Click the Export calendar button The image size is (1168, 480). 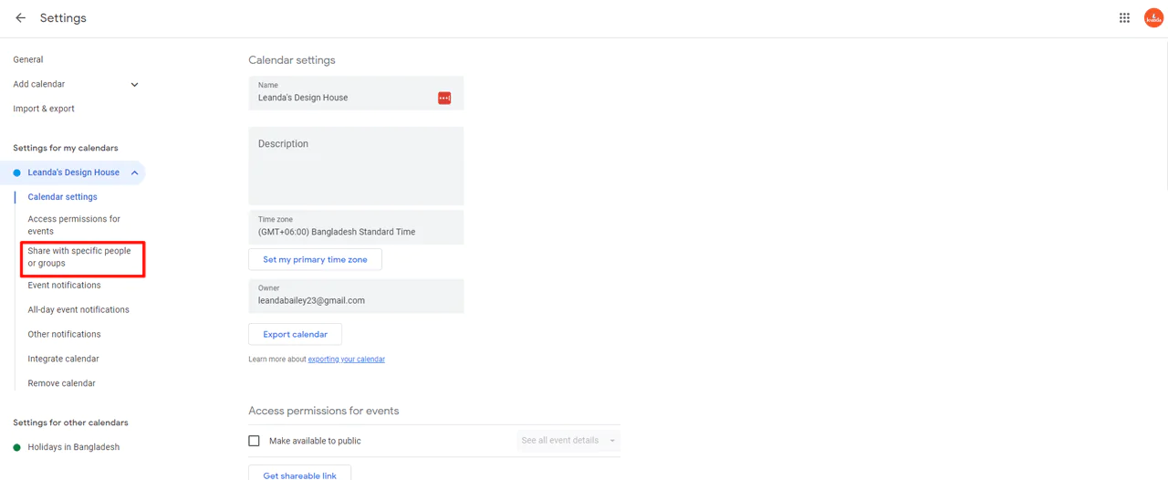pyautogui.click(x=295, y=335)
